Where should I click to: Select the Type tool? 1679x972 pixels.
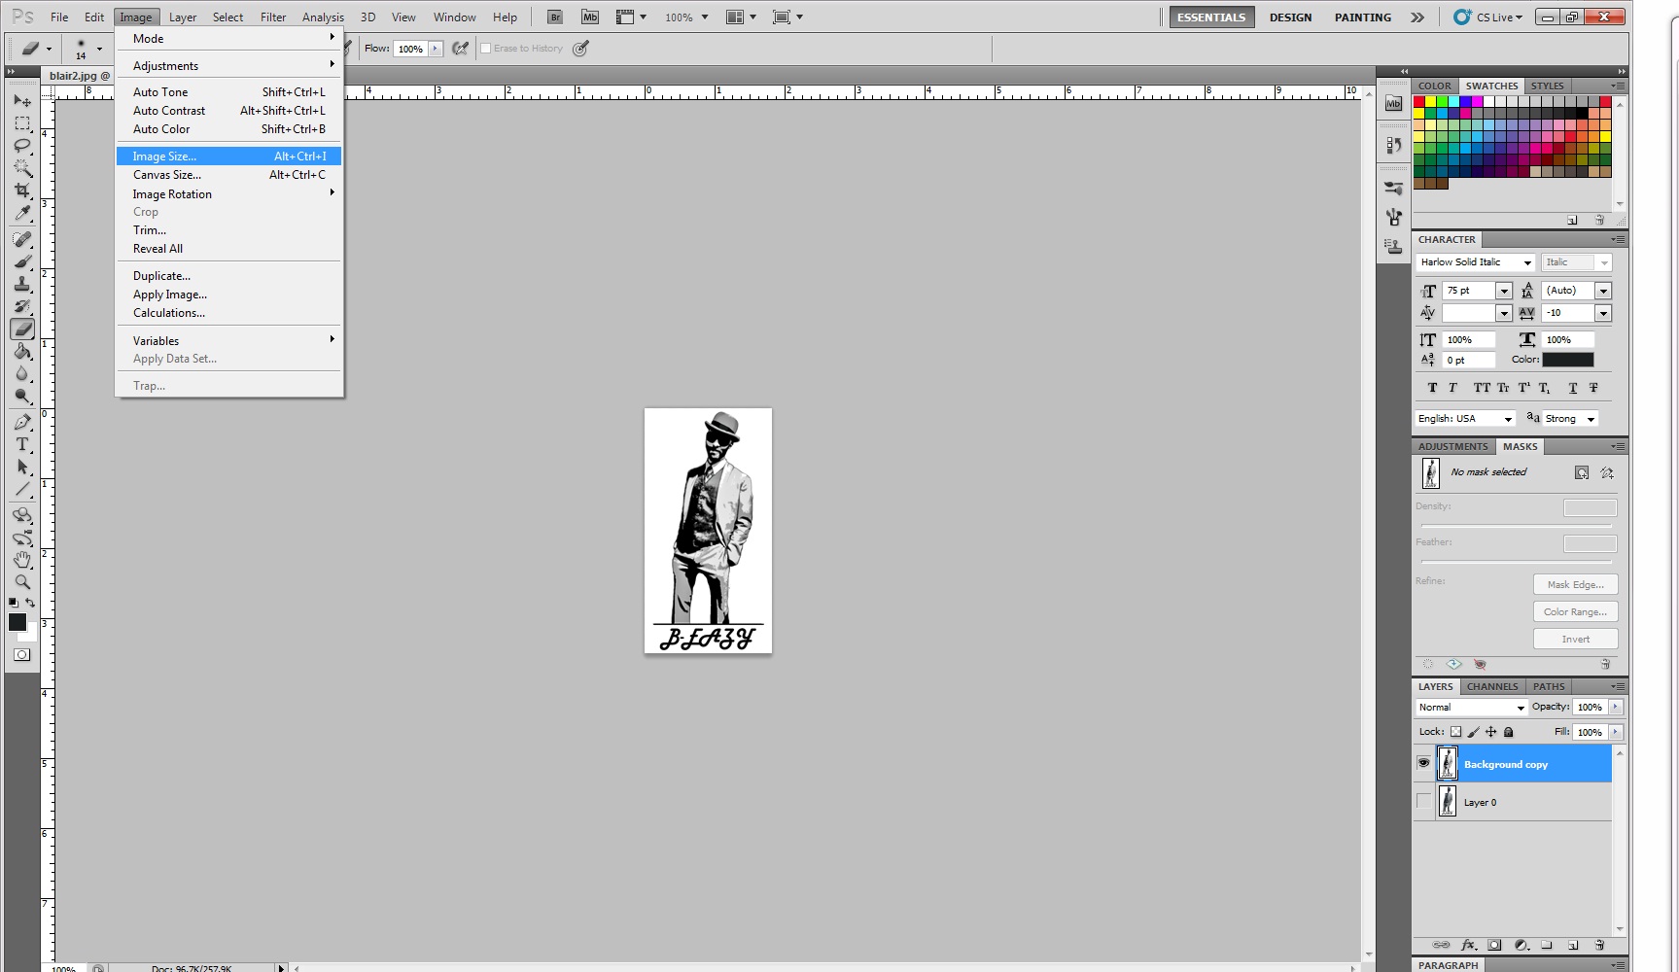[x=22, y=444]
